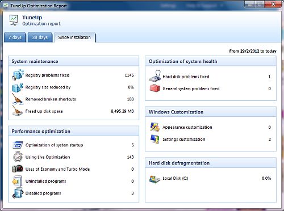The height and width of the screenshot is (211, 284).
Task: Switch to the 30 days tab
Action: pos(40,37)
